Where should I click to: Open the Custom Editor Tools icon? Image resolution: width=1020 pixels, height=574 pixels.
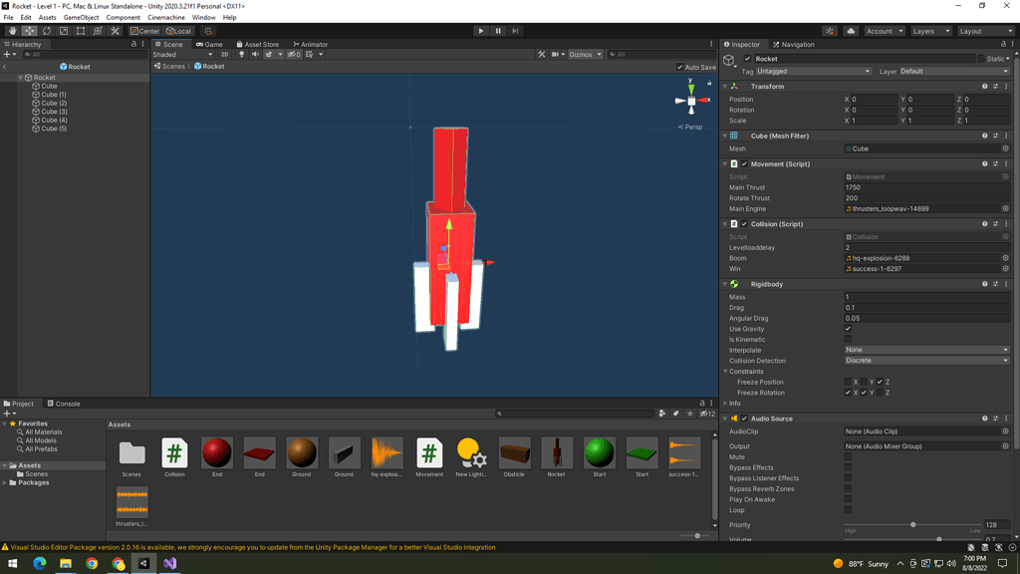click(x=114, y=31)
